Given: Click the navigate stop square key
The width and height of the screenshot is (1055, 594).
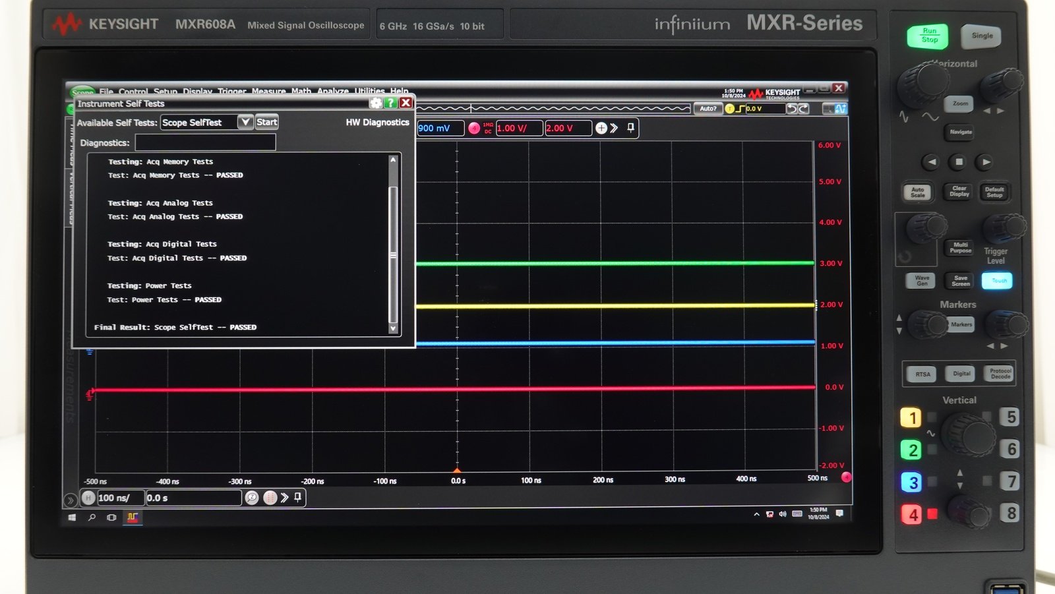Looking at the screenshot, I should tap(959, 162).
